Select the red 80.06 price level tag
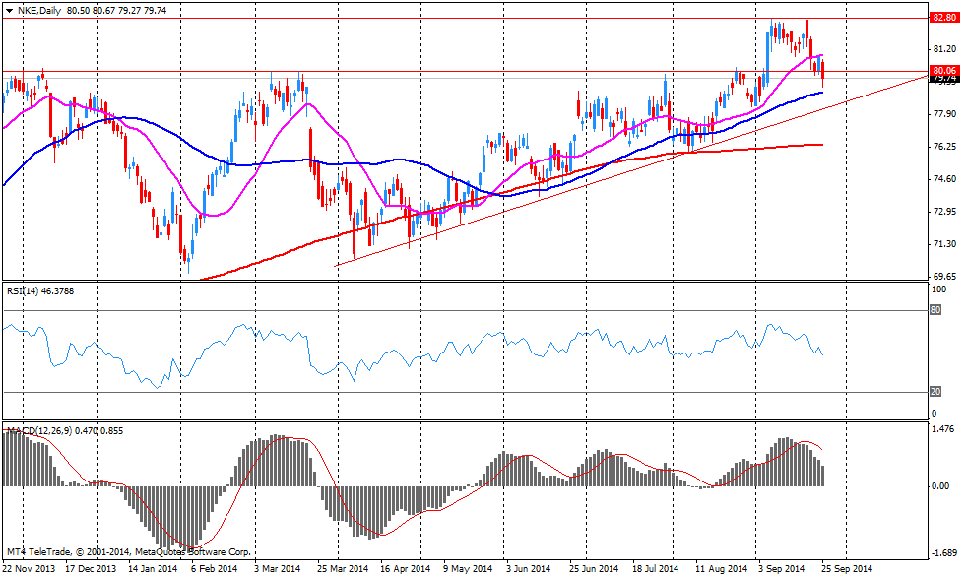 (943, 70)
